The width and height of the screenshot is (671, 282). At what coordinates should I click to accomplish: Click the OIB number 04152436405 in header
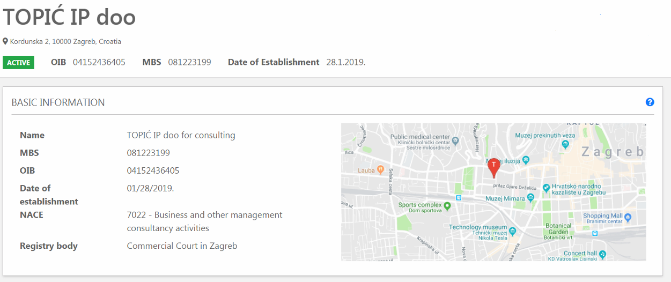(x=99, y=62)
